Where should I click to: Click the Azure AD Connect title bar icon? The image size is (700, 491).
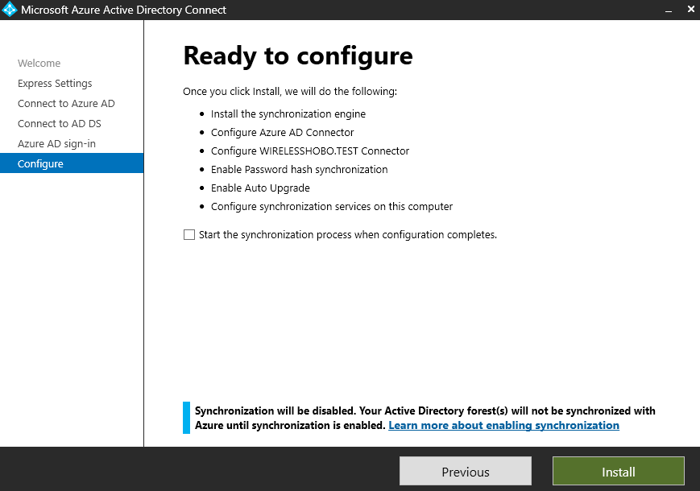(10, 10)
